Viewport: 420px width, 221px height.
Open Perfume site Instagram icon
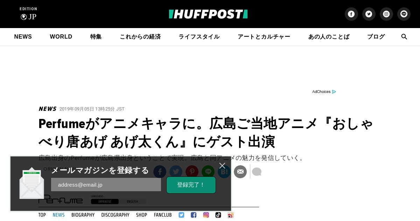point(206,215)
